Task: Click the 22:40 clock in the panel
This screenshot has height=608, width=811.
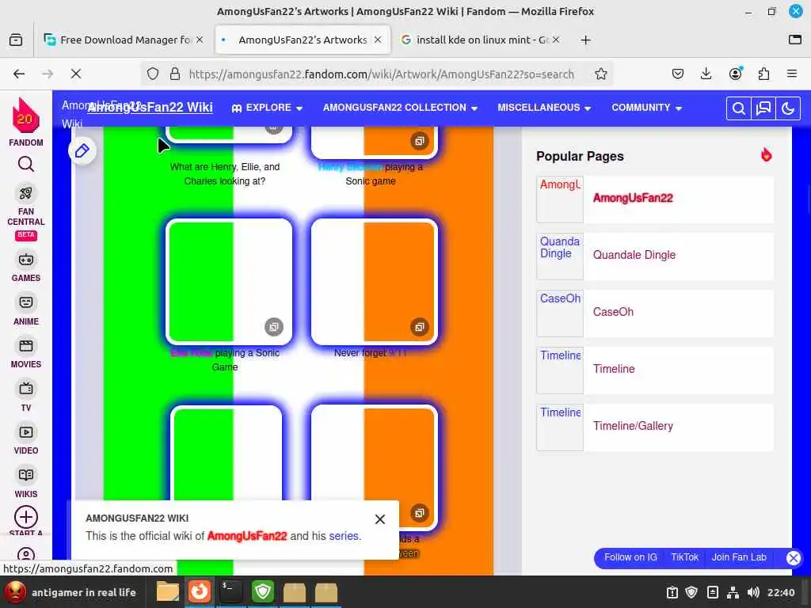Action: click(781, 592)
